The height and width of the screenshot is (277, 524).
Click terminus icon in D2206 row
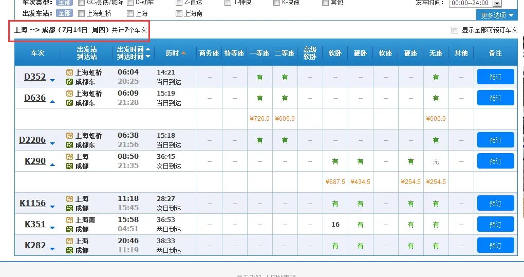pos(69,145)
